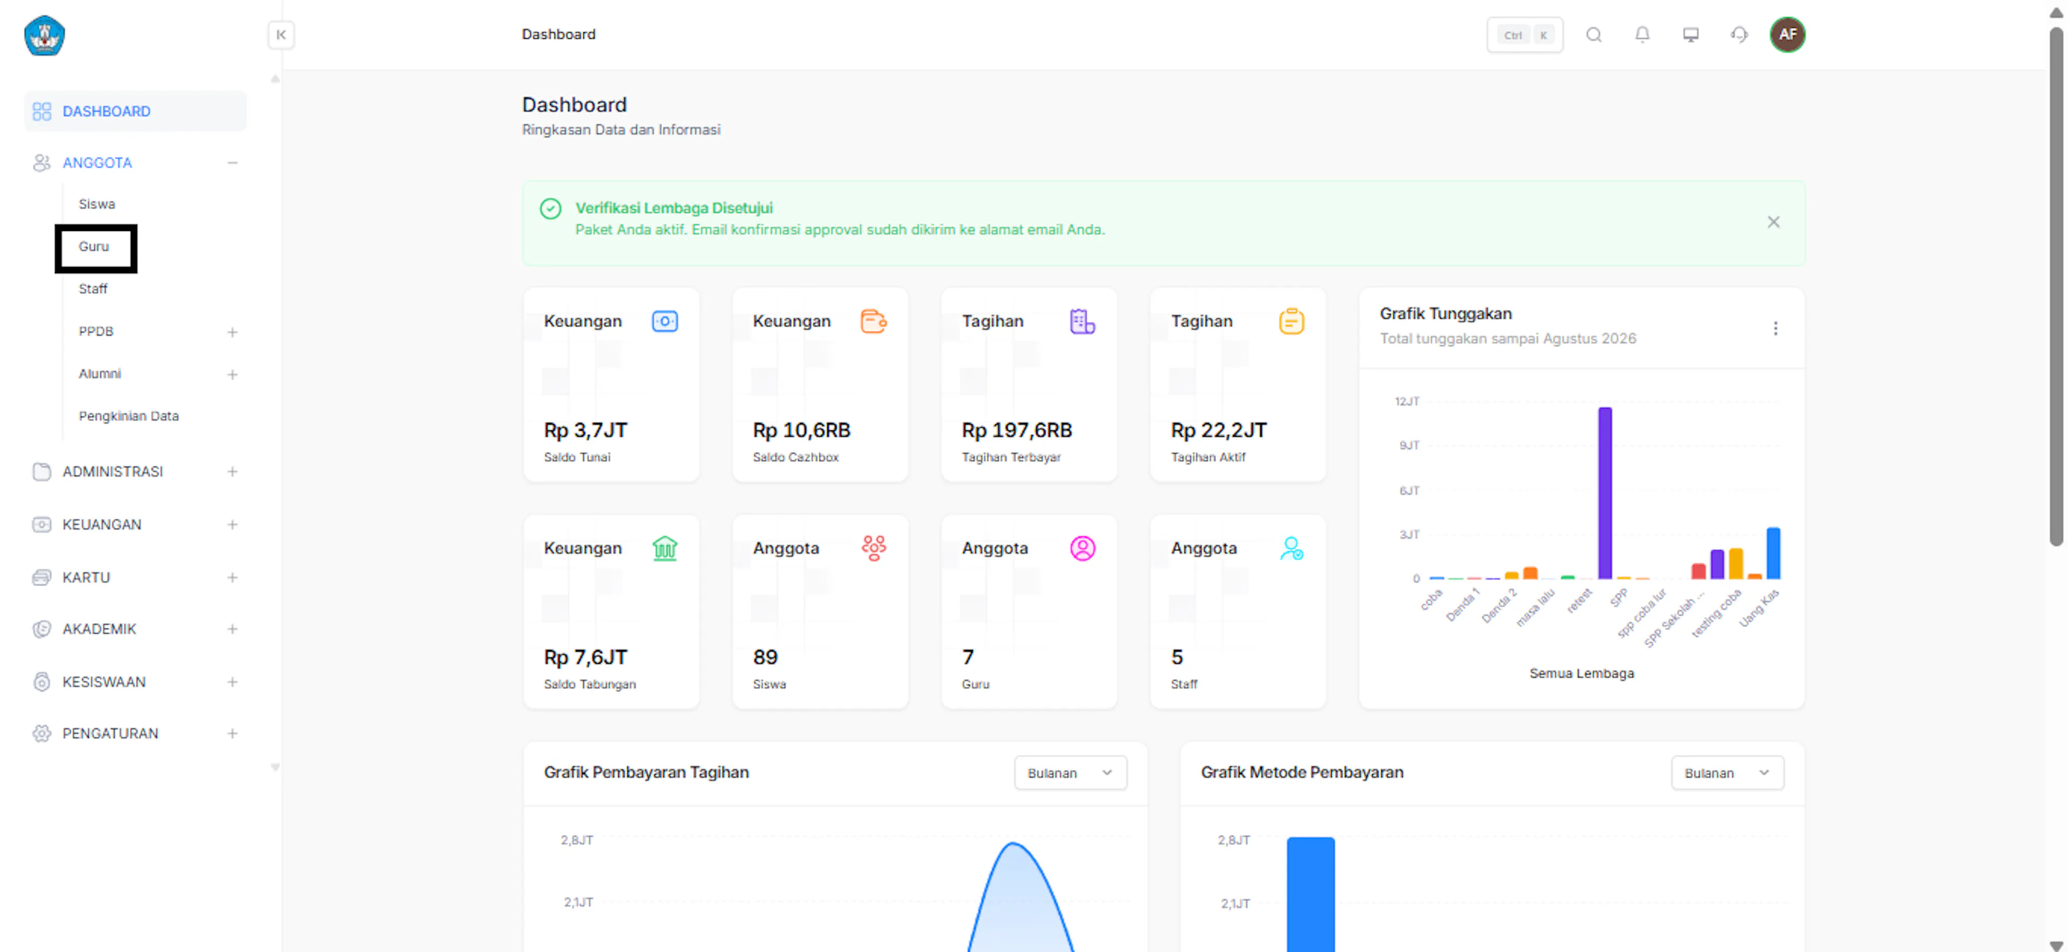Viewport: 2068px width, 952px height.
Task: Click the green check icon in the alert
Action: pos(550,209)
